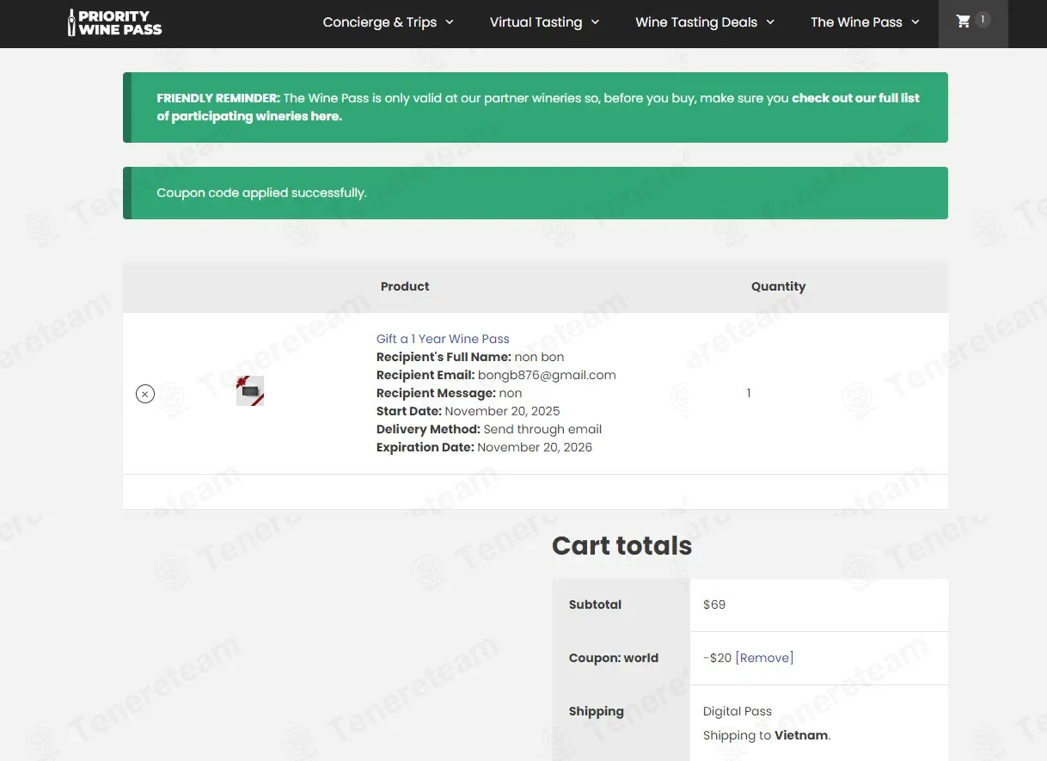
Task: Open the Concierge & Trips menu
Action: click(379, 22)
